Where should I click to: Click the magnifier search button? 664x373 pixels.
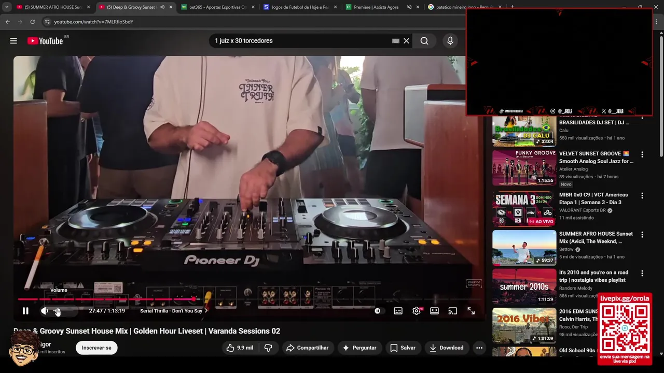424,41
